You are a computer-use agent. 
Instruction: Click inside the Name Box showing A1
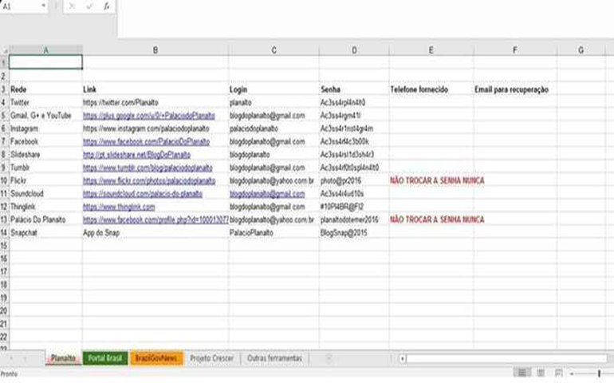20,6
